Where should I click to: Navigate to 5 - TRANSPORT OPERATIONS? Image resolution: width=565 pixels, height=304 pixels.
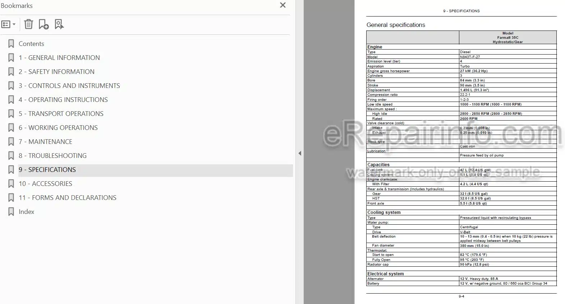pyautogui.click(x=61, y=114)
